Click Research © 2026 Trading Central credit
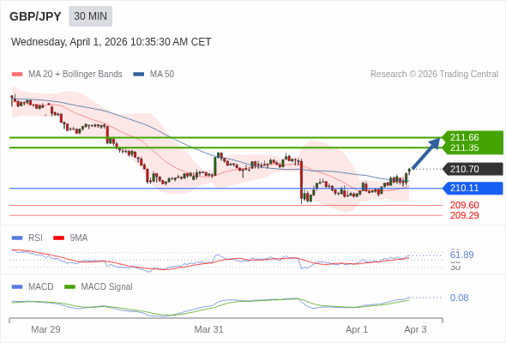 click(434, 75)
